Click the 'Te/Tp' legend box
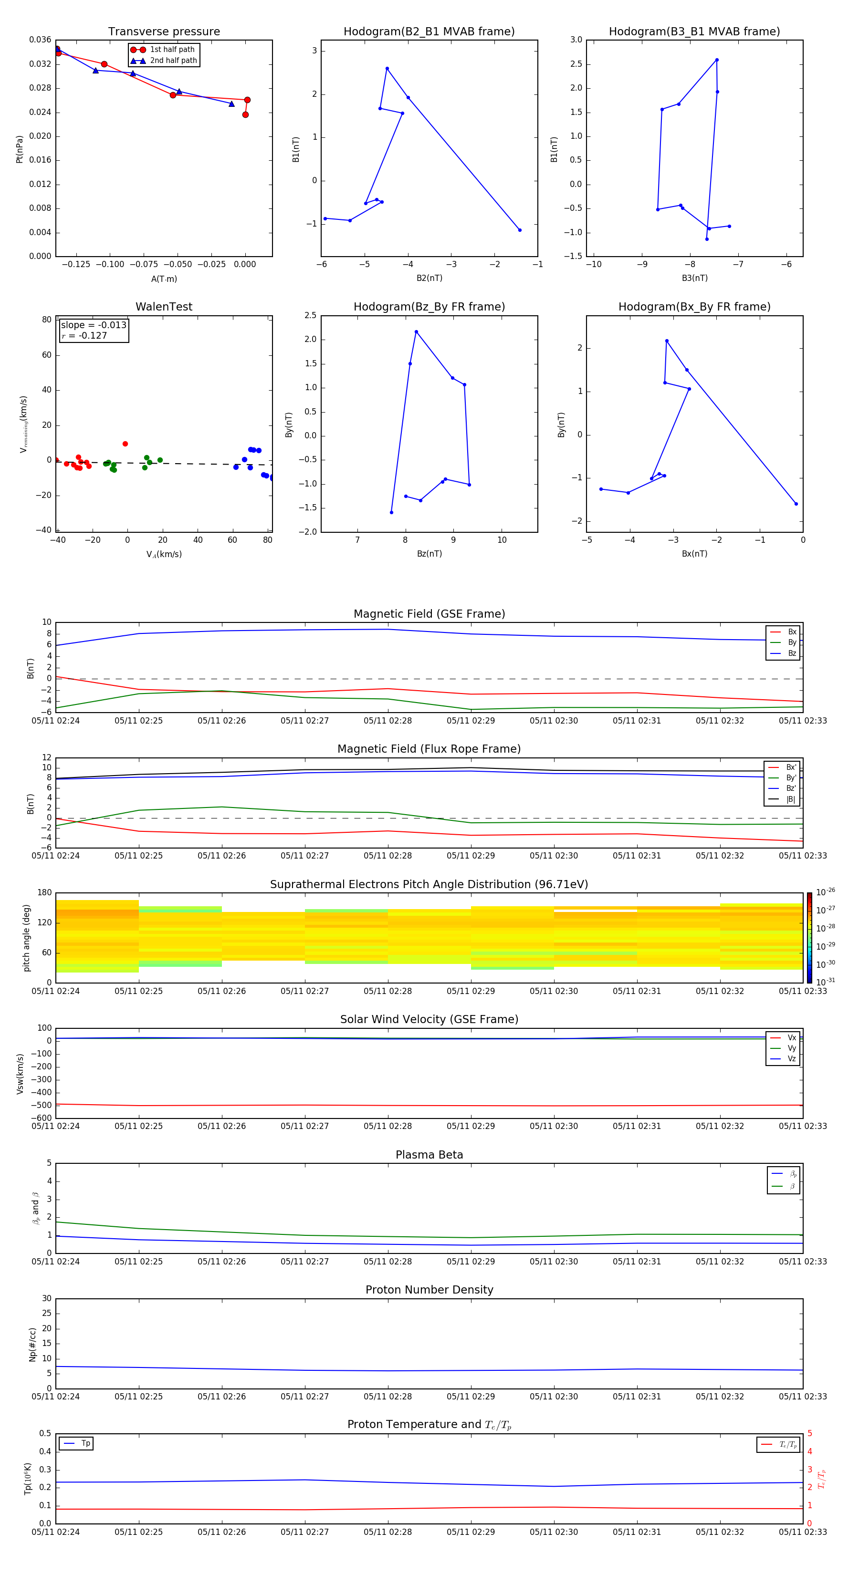The width and height of the screenshot is (859, 1574). pos(778,1444)
